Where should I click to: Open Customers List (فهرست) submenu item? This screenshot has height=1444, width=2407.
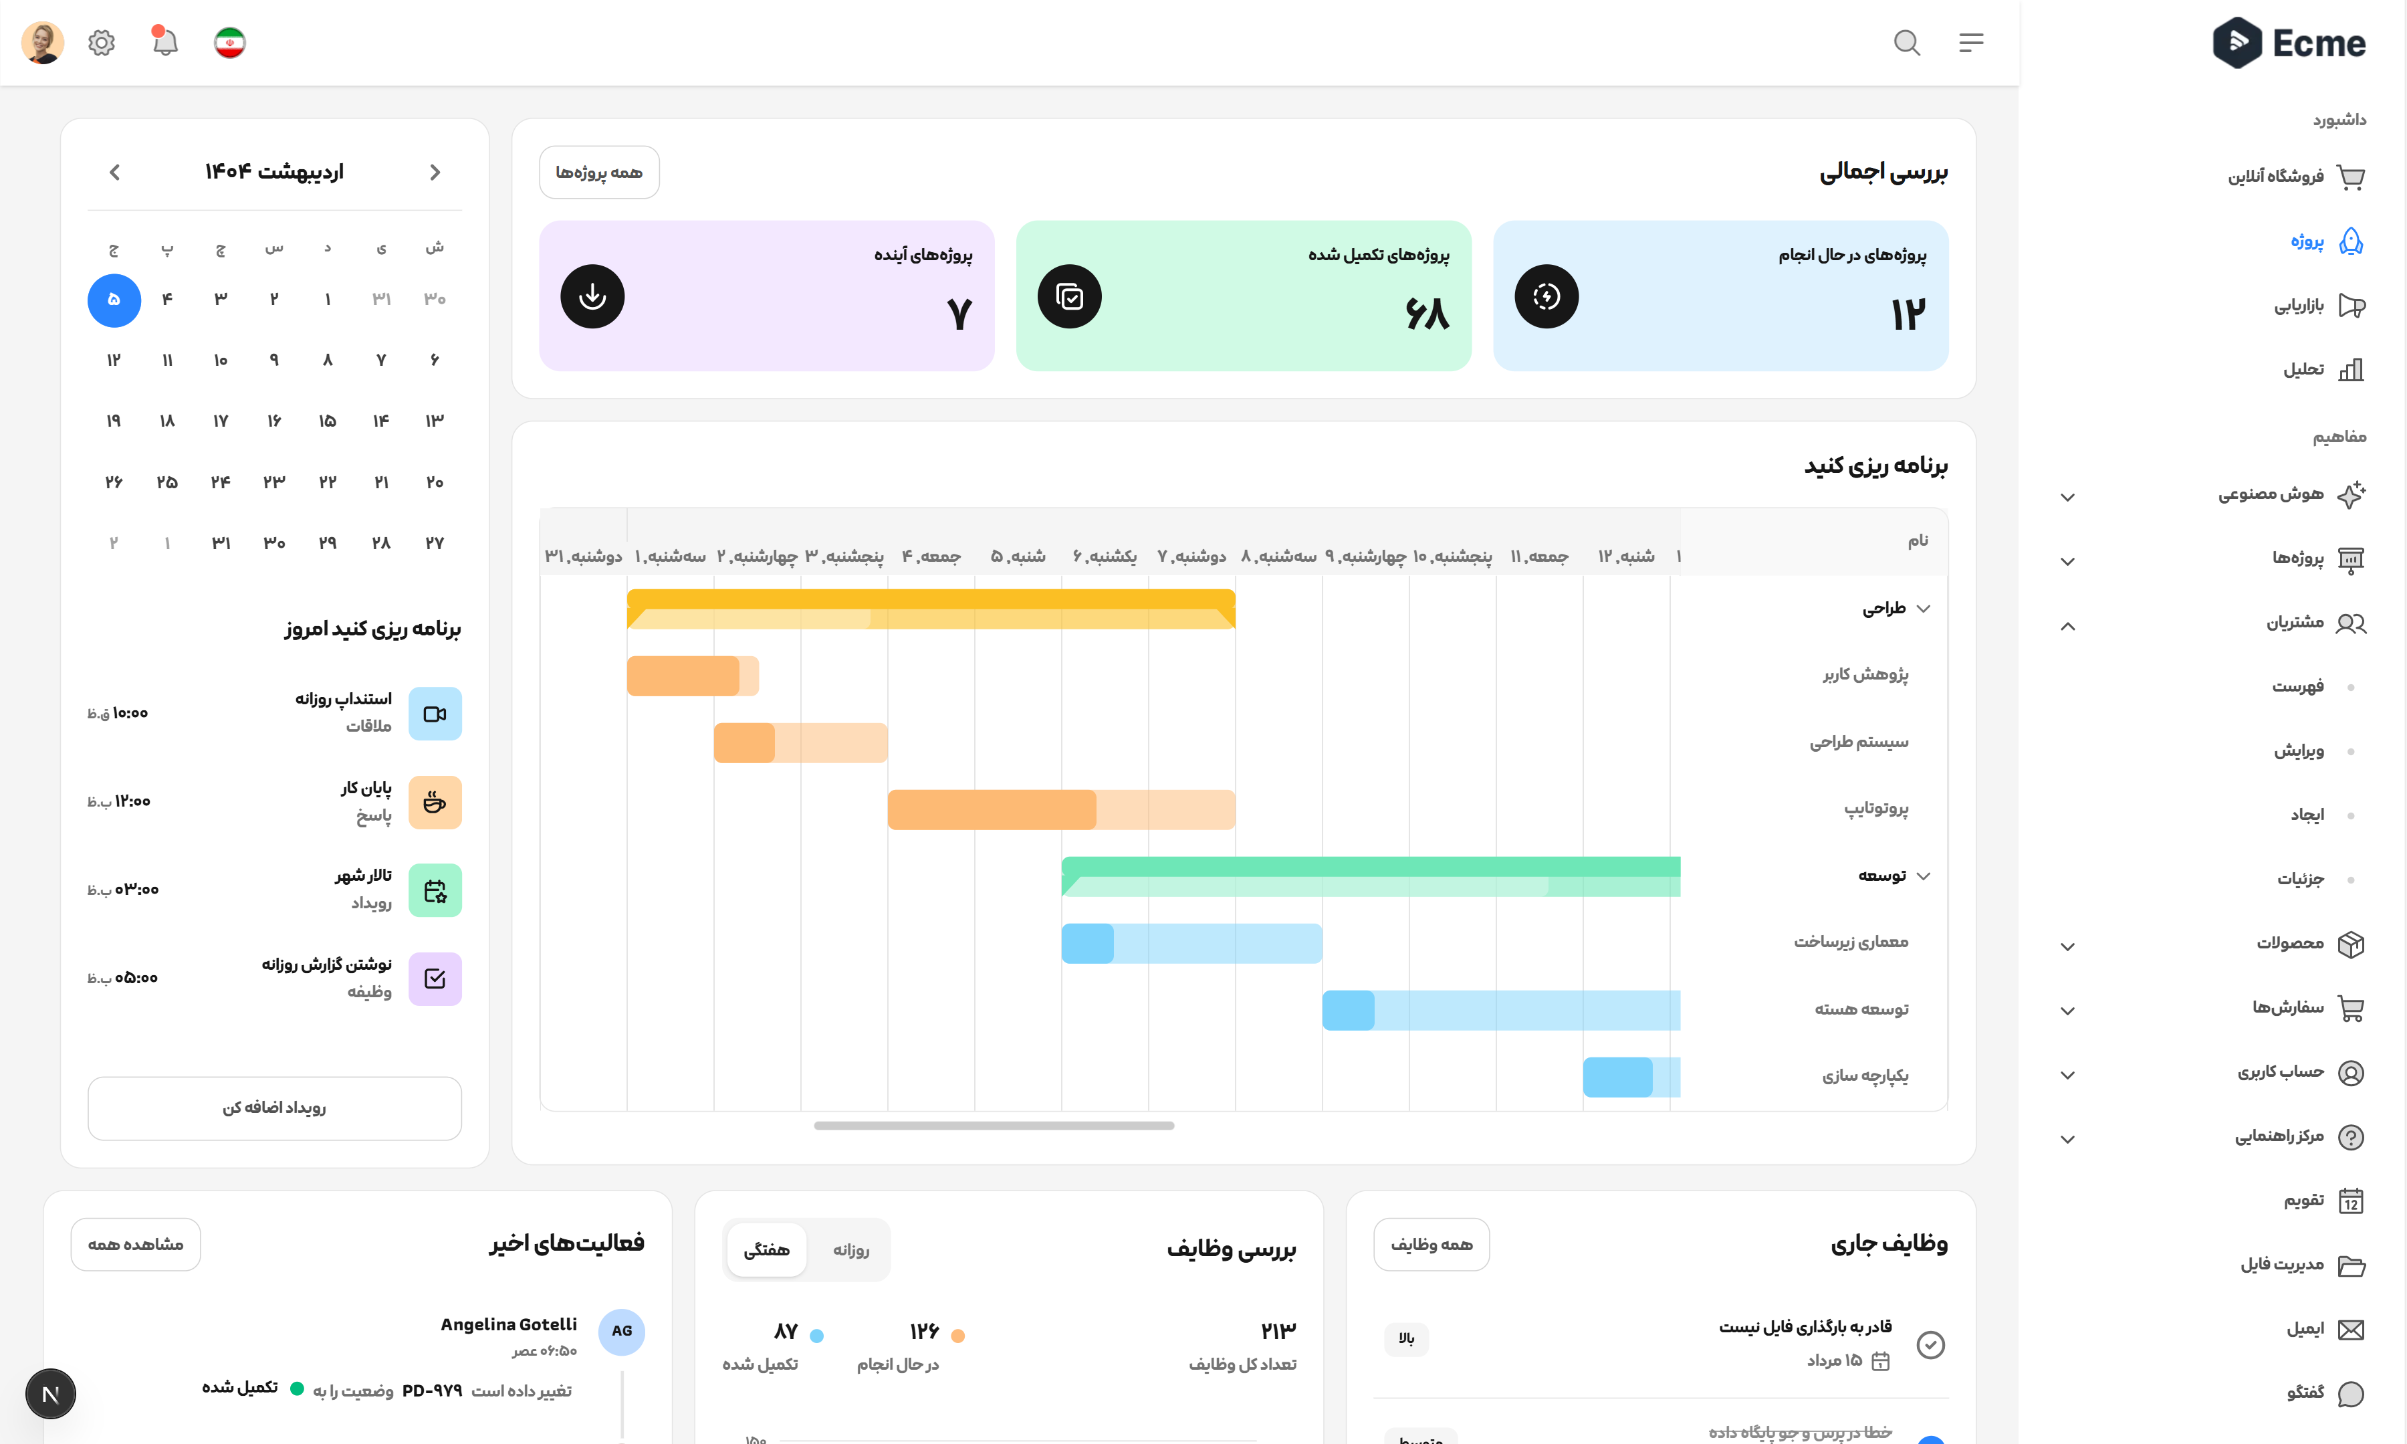(x=2297, y=687)
